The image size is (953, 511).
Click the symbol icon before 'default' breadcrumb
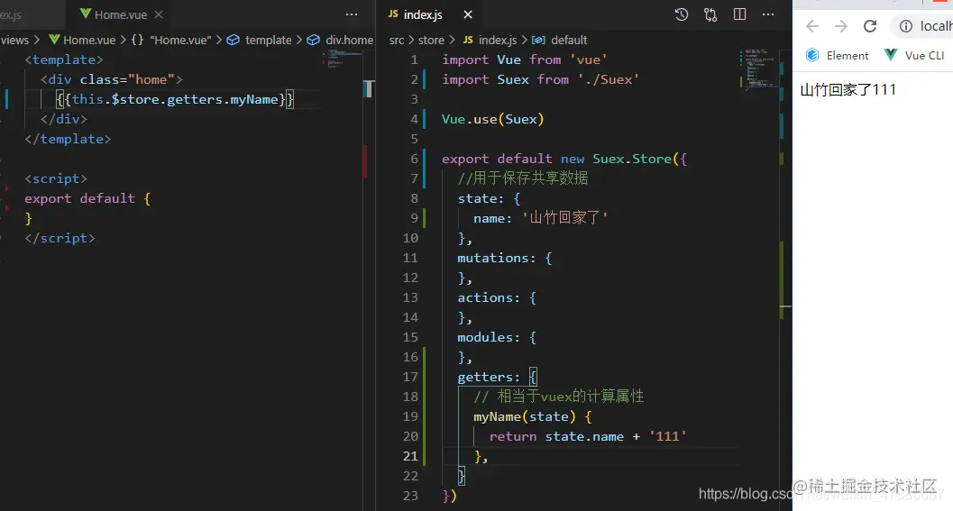(538, 40)
